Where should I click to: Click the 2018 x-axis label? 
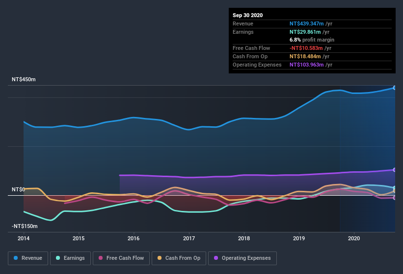tap(244, 238)
